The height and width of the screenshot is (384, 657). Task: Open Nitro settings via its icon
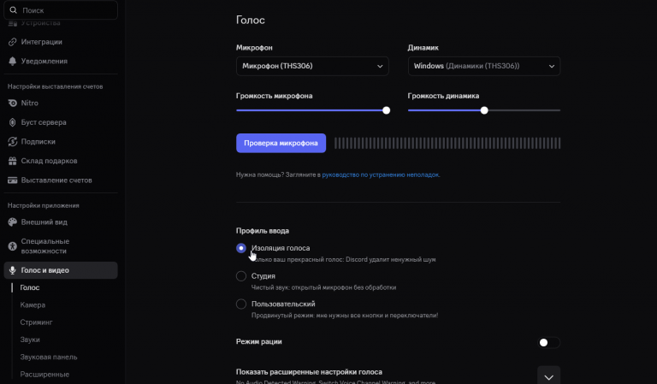coord(13,103)
